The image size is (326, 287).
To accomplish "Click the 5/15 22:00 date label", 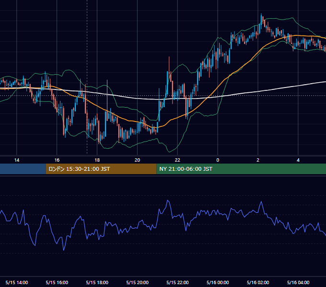I will click(177, 282).
